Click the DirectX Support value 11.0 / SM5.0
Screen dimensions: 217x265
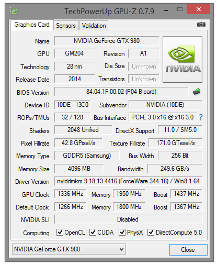pos(180,130)
